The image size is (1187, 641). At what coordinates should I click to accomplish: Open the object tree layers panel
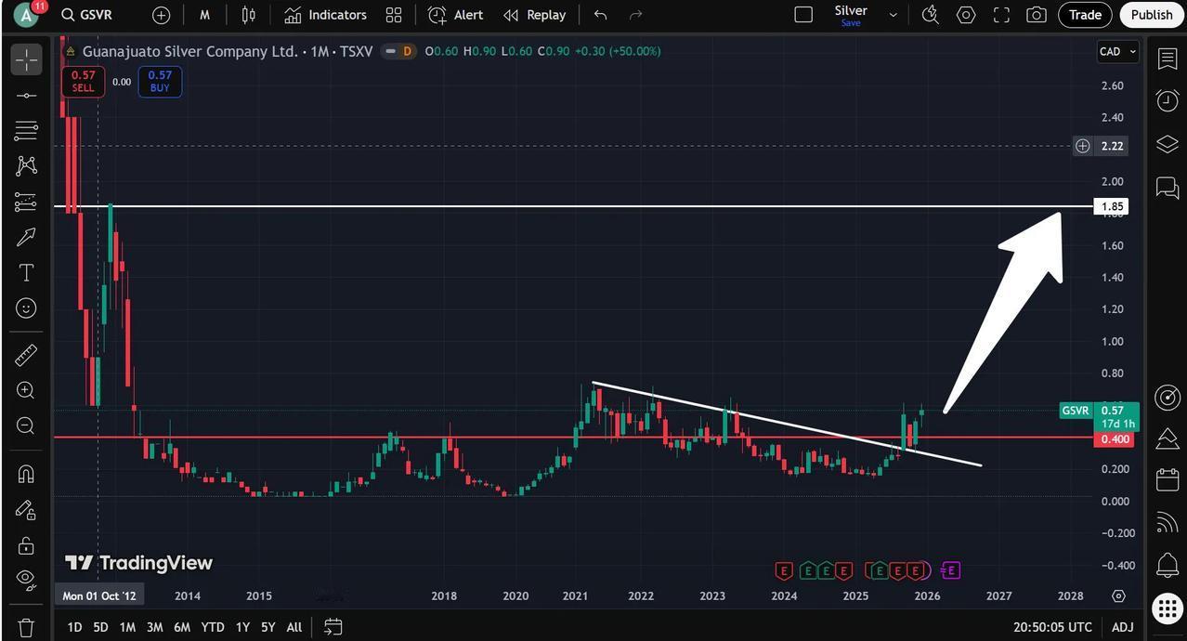pos(1167,144)
